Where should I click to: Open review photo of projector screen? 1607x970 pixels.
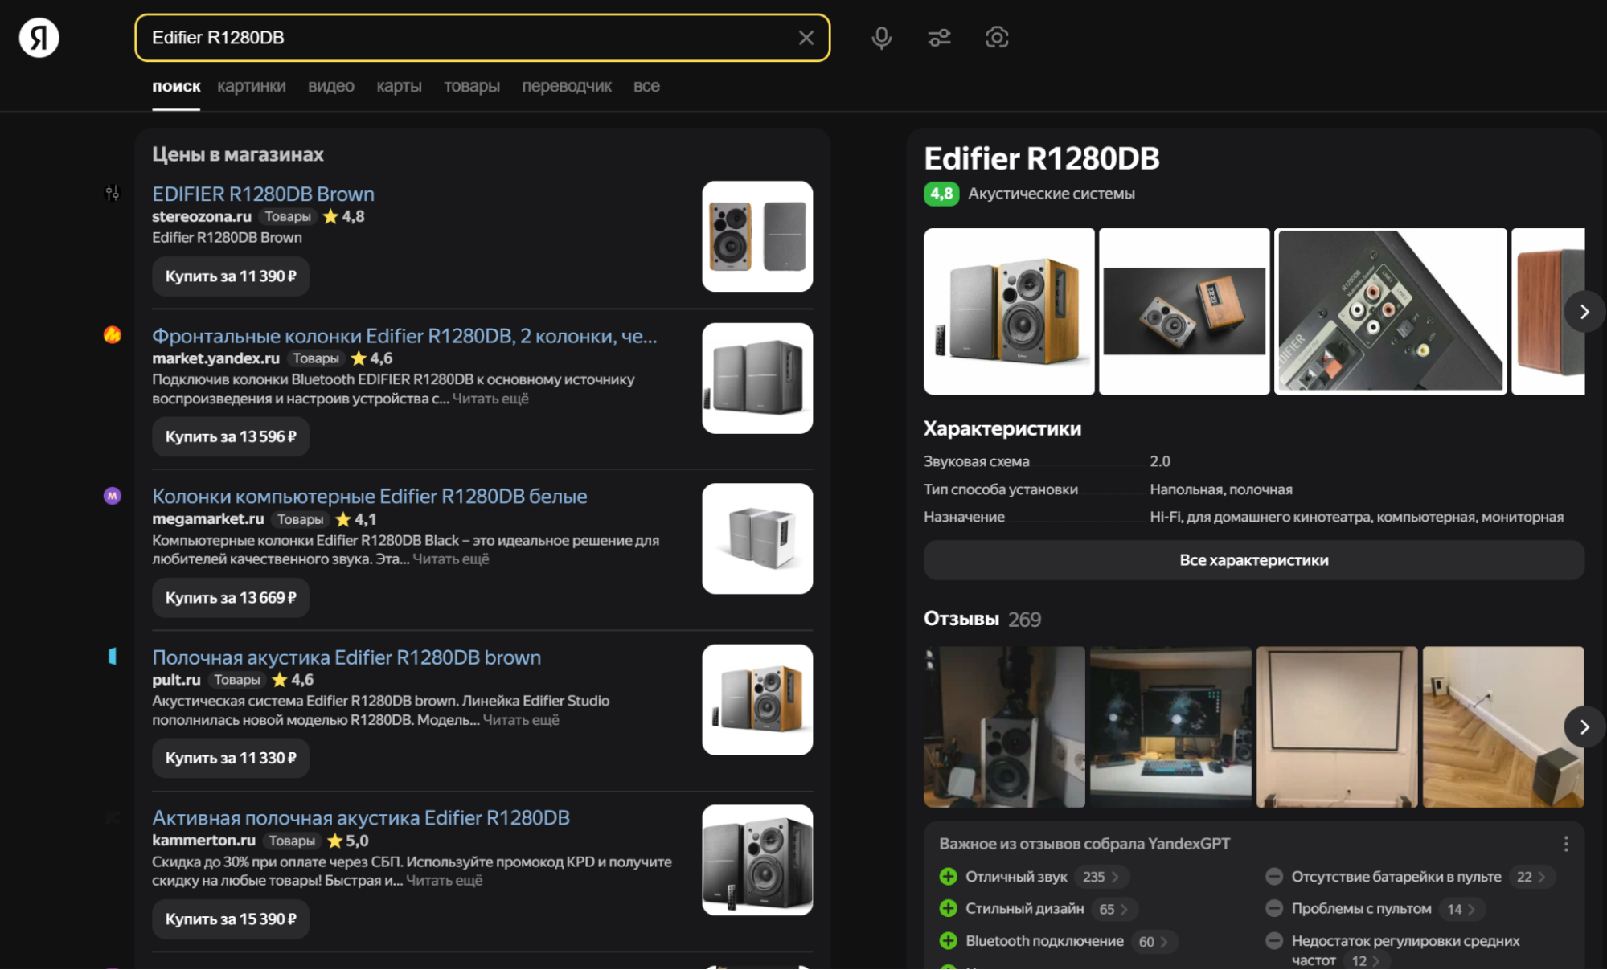[x=1337, y=727]
